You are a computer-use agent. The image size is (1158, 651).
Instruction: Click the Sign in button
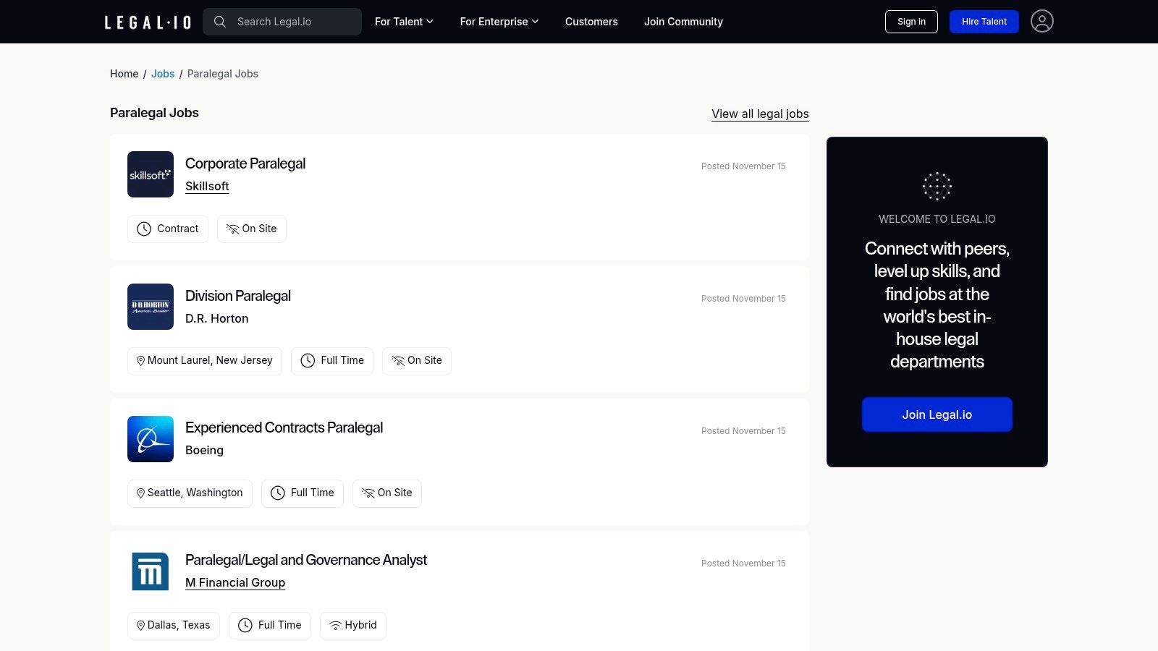[x=911, y=22]
